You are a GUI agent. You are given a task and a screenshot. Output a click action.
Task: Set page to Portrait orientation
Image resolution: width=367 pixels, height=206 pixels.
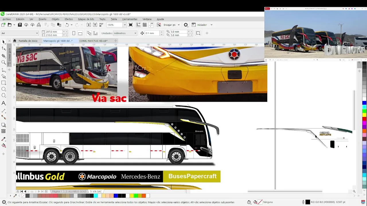[74, 33]
